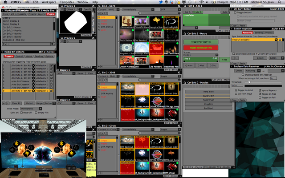Open the Workspace menu
The width and height of the screenshot is (285, 178).
[x=49, y=2]
